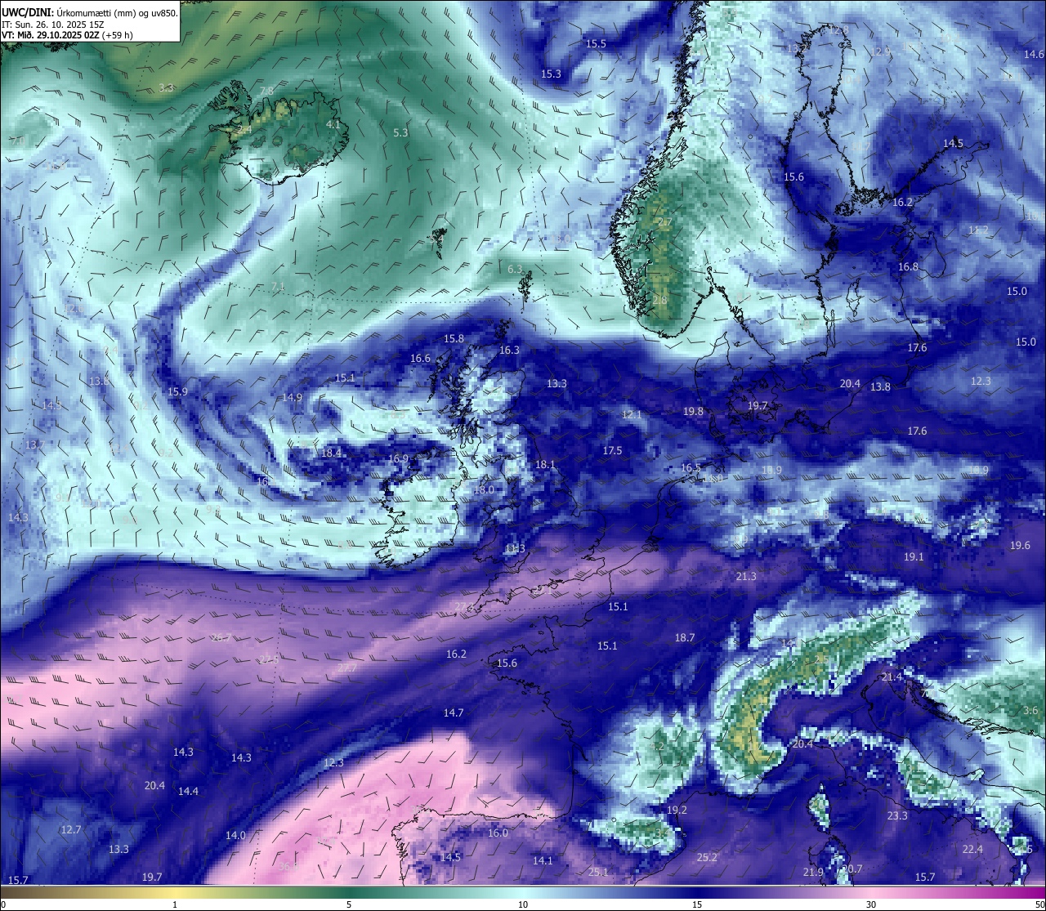Click the 7.1 value south of Iceland
The width and height of the screenshot is (1046, 911).
click(x=278, y=286)
